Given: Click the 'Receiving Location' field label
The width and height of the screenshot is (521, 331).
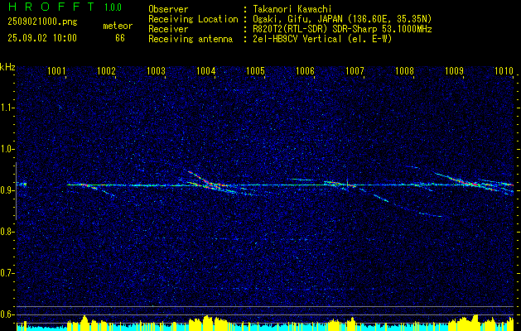Looking at the screenshot, I should (x=193, y=19).
